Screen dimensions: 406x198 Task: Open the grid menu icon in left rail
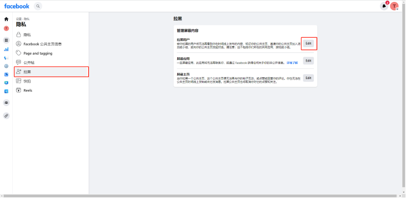pyautogui.click(x=6, y=40)
